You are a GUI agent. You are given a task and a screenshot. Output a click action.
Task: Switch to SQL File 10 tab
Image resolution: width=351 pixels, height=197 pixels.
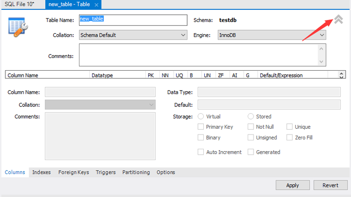pos(19,4)
